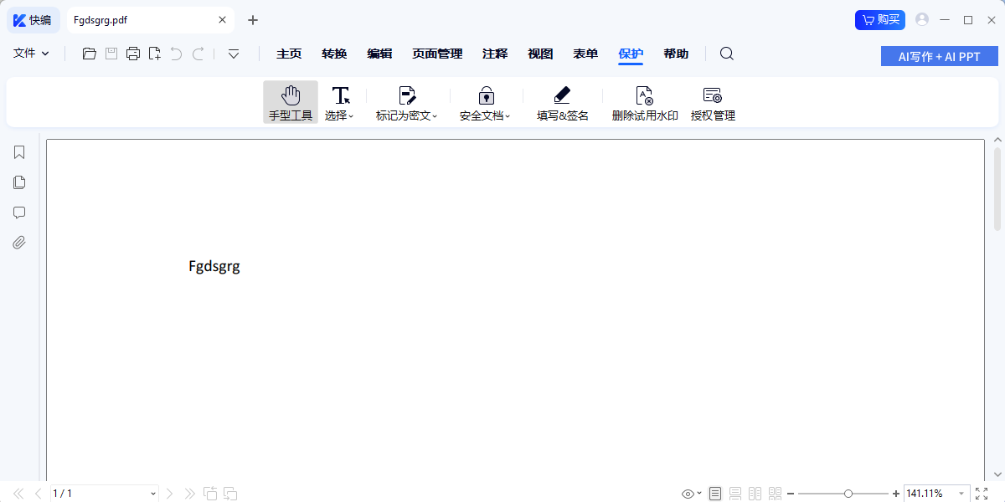This screenshot has width=1005, height=502.
Task: Click 删除试用水印 remove watermark tool
Action: 645,103
